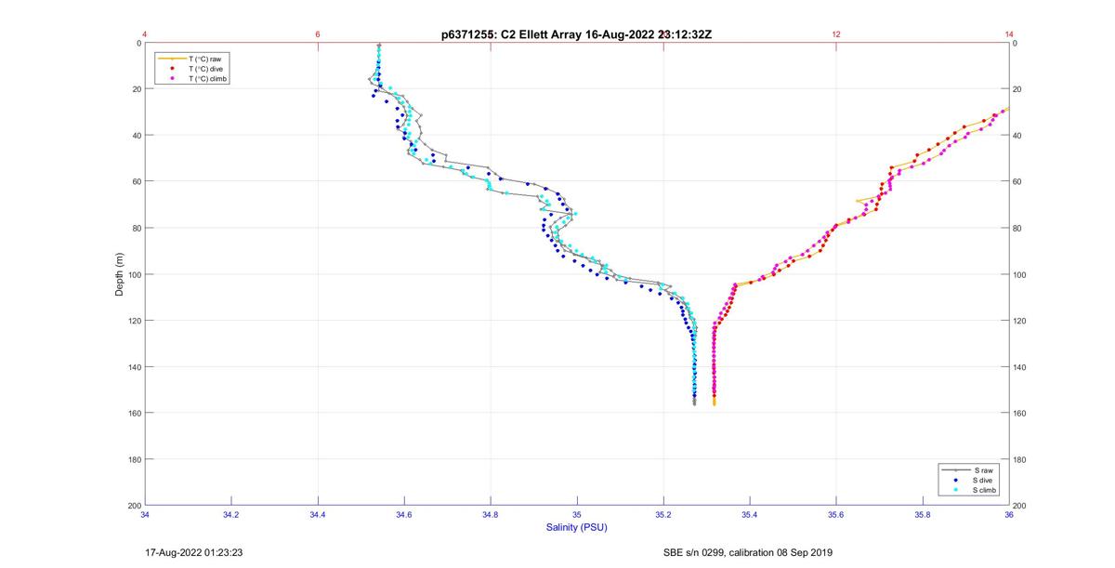1115x568 pixels.
Task: Click the 100 tick on left depth axis
Action: [134, 274]
